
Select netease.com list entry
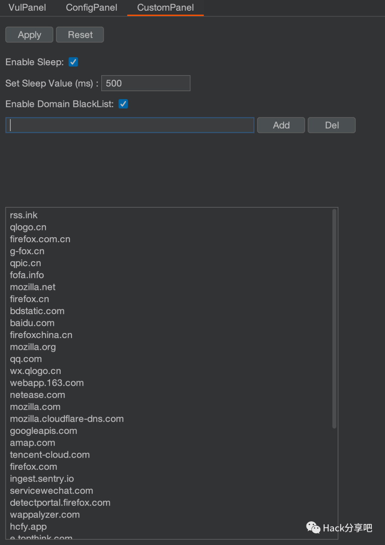37,395
